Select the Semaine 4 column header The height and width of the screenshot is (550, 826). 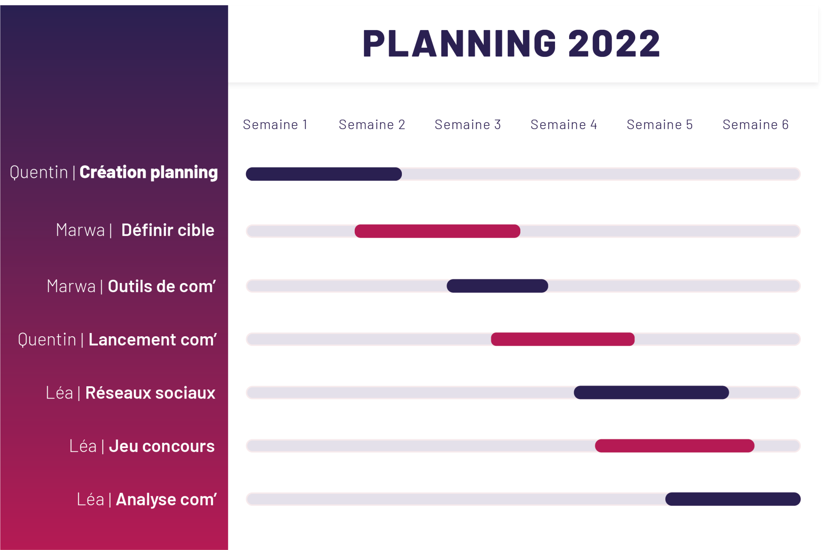click(x=564, y=125)
